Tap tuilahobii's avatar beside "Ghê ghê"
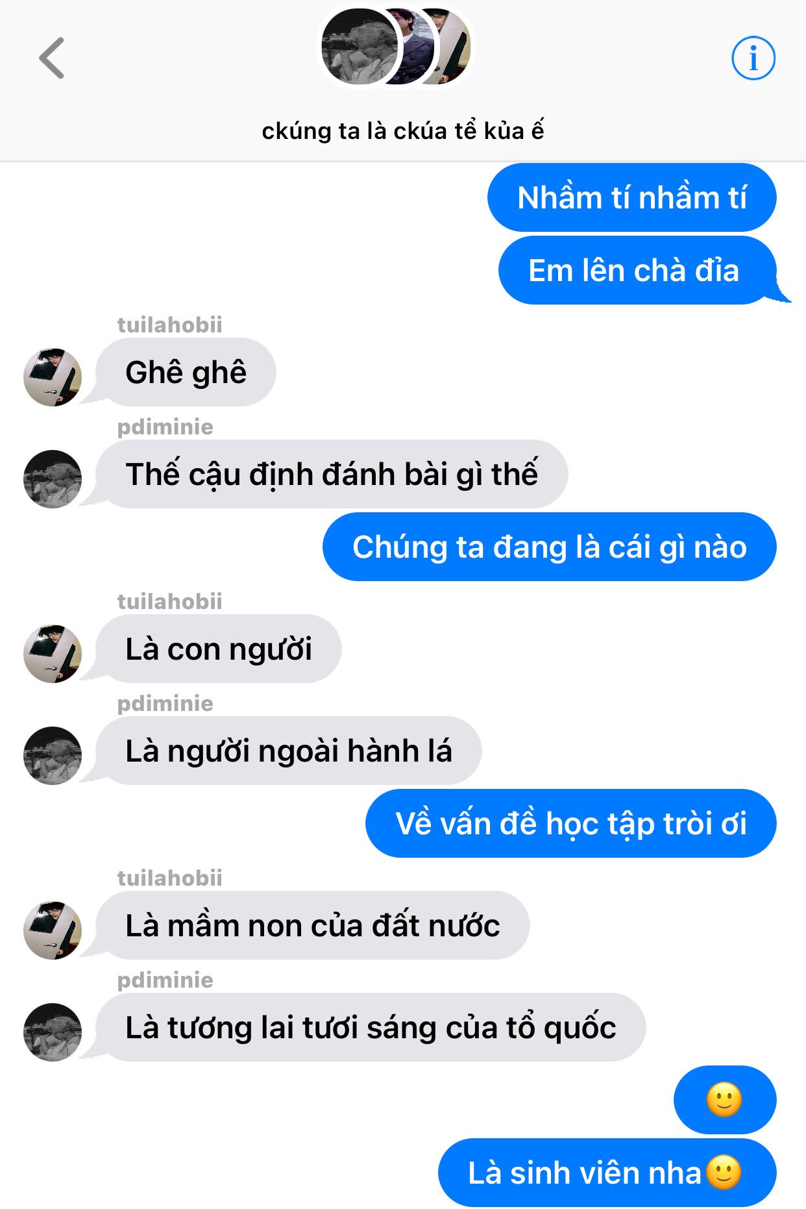Screen dimensions: 806x1209 tap(53, 377)
